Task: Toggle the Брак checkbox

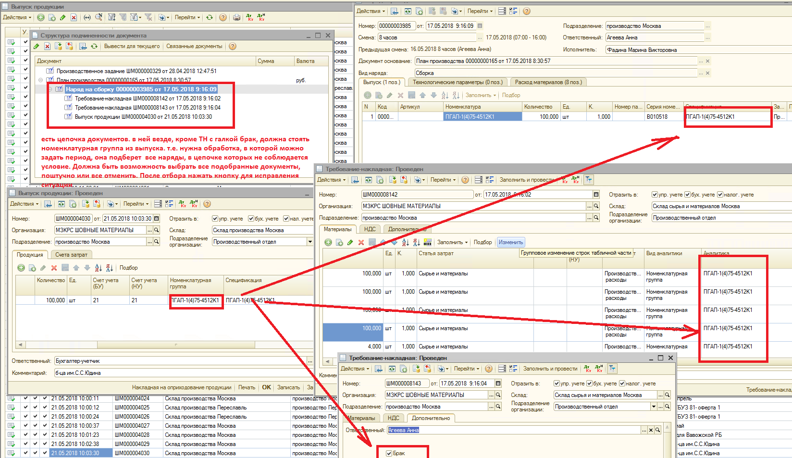Action: [389, 453]
